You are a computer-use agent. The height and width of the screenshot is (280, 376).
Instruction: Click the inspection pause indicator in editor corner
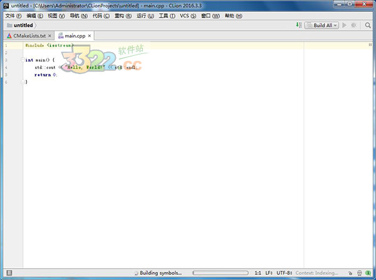(x=370, y=45)
